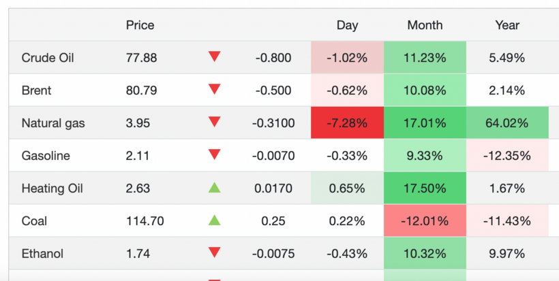Open the Coal commodity link
Image resolution: width=559 pixels, height=281 pixels.
(34, 221)
